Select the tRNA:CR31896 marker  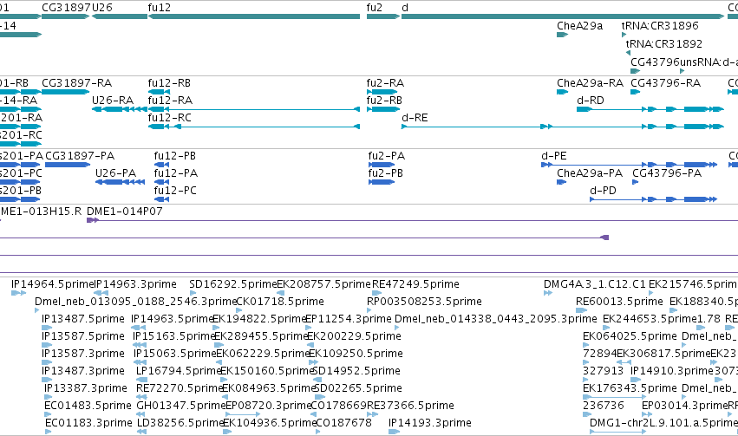(624, 35)
